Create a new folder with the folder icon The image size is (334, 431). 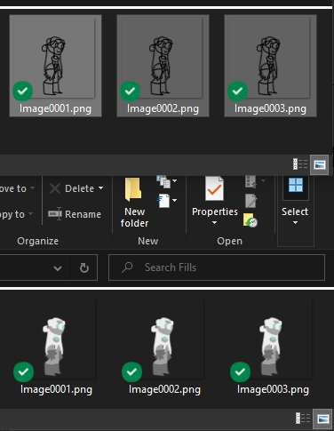click(133, 189)
